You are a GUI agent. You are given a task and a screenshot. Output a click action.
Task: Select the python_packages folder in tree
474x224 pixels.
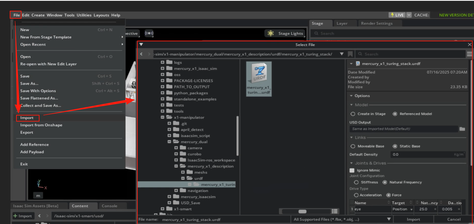191,93
